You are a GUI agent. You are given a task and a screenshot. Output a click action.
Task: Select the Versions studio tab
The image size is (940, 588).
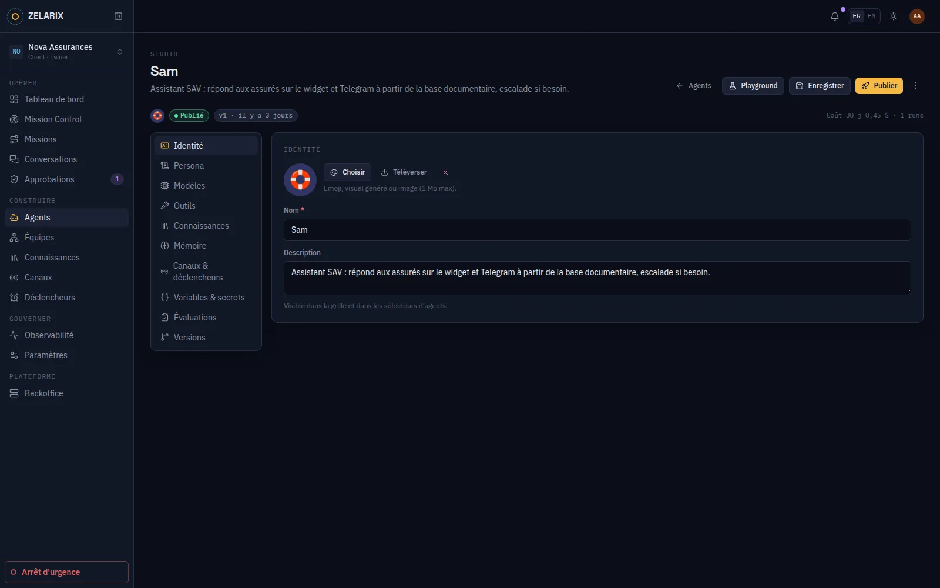pos(206,338)
